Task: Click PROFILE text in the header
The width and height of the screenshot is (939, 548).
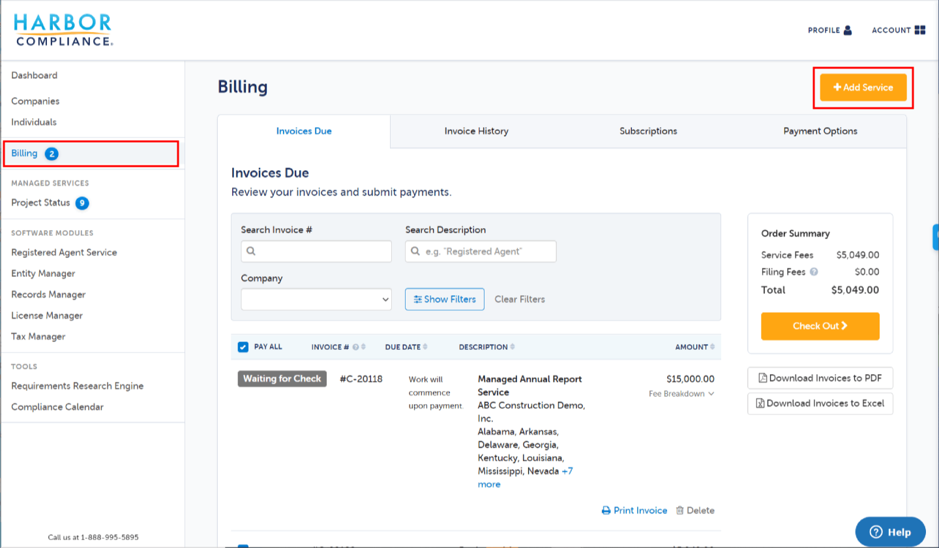Action: pyautogui.click(x=824, y=31)
